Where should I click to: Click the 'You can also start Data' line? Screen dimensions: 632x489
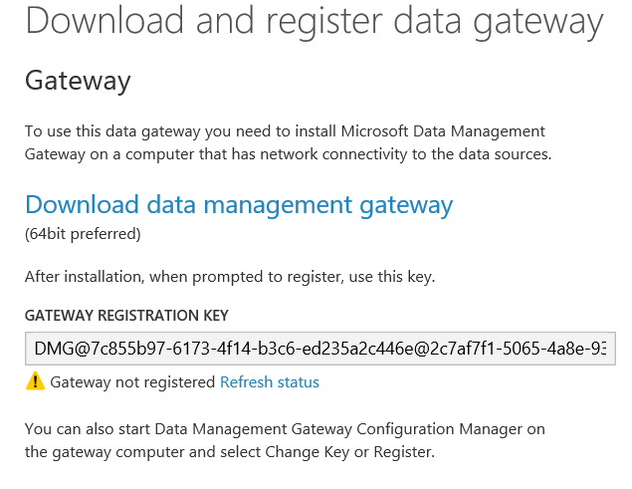[285, 429]
